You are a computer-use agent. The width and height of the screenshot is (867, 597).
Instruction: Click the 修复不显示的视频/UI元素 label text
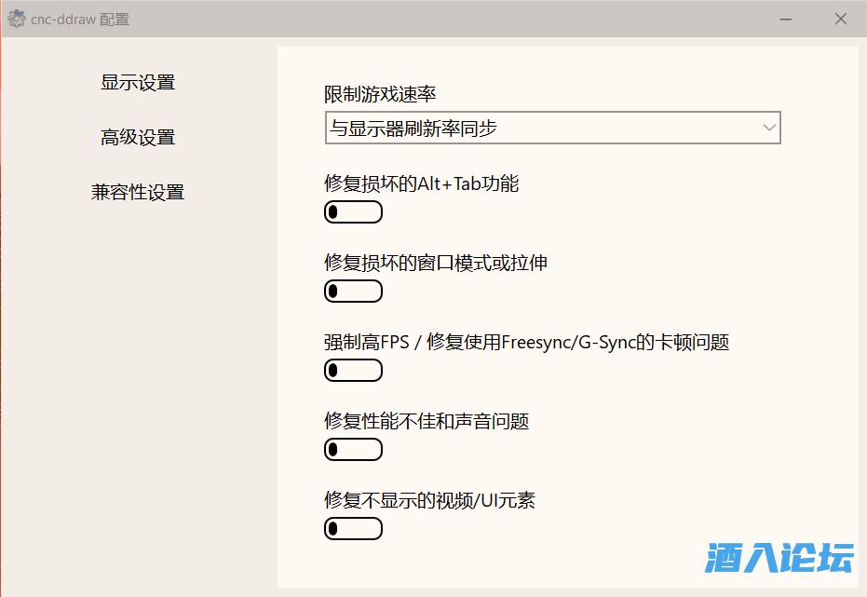[429, 500]
